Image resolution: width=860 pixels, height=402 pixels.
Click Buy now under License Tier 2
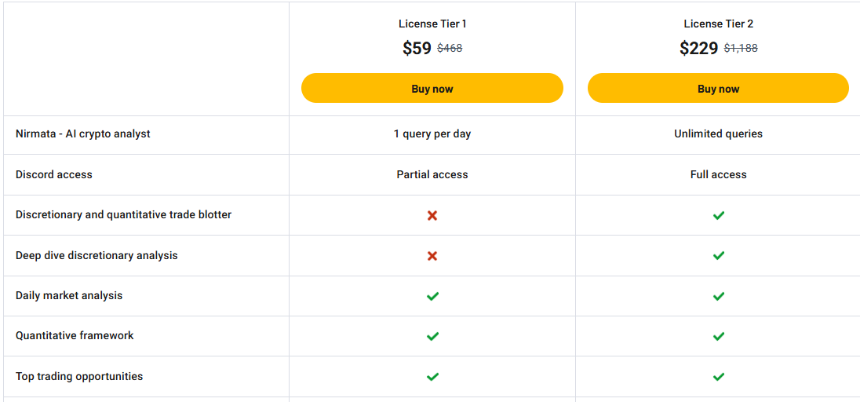pyautogui.click(x=718, y=88)
